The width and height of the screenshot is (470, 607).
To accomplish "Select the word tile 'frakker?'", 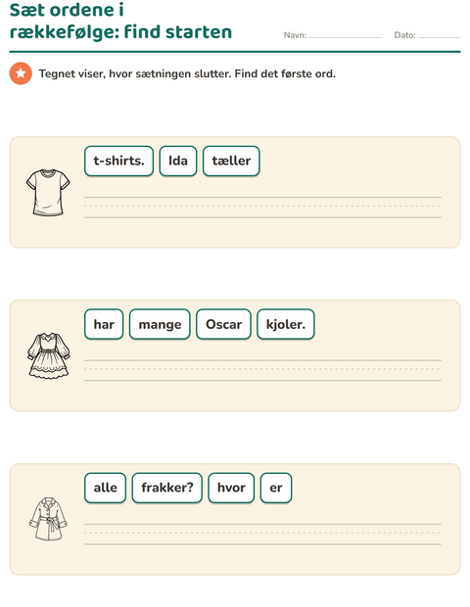I will point(167,488).
